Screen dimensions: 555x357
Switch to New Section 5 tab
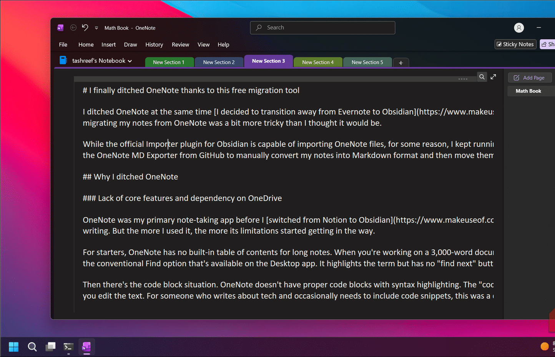pos(367,62)
